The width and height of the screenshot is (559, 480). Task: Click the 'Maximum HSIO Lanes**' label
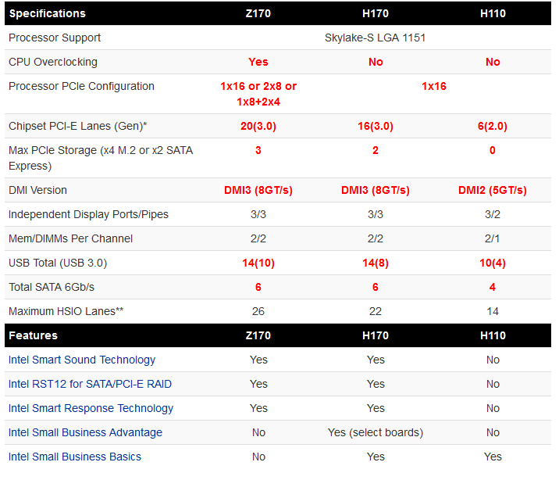coord(66,312)
